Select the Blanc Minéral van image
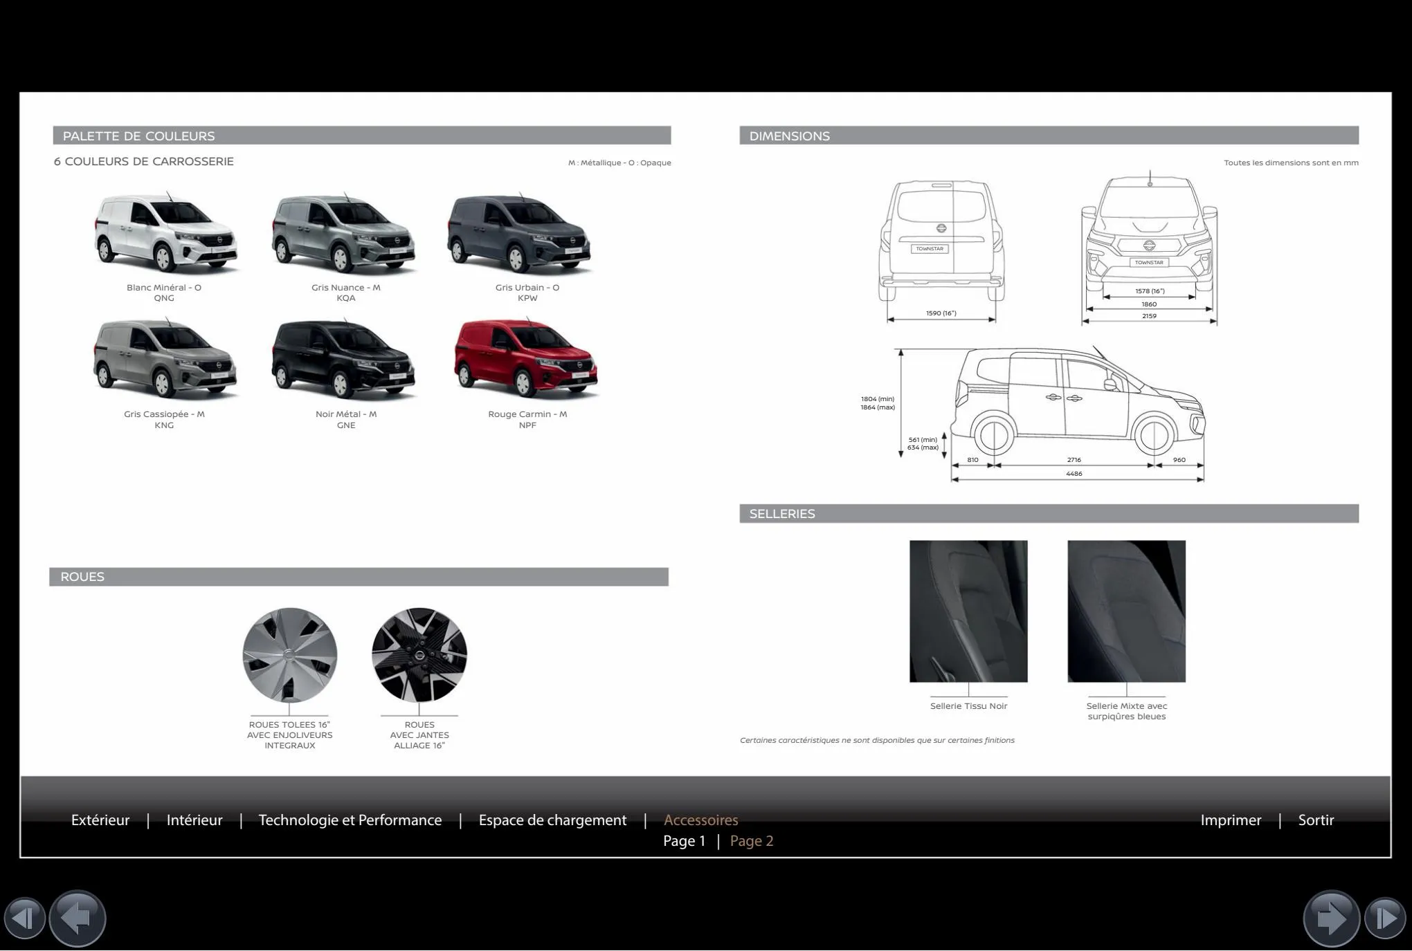 165,233
